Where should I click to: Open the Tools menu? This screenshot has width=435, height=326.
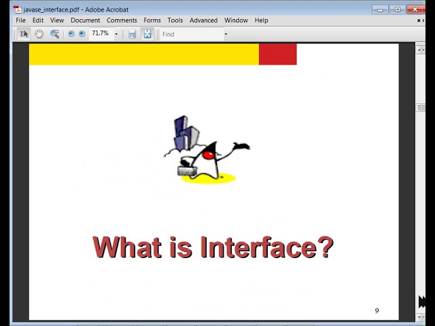(x=175, y=20)
